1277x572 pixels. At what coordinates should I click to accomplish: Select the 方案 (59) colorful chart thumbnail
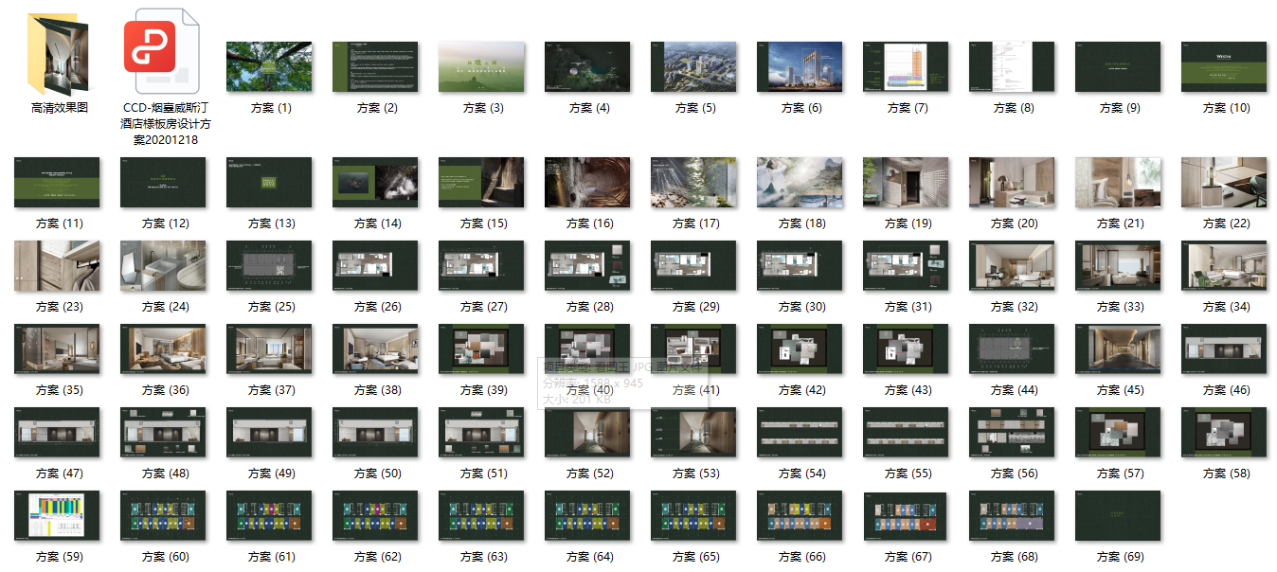pos(57,515)
